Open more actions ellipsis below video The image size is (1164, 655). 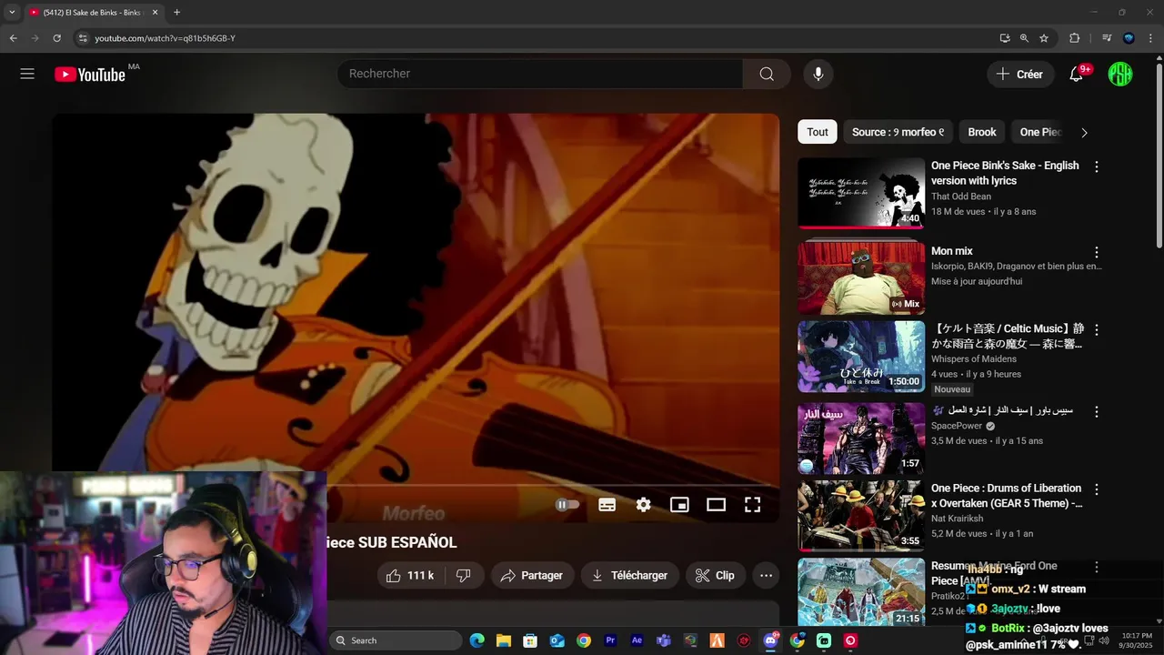[x=766, y=575]
